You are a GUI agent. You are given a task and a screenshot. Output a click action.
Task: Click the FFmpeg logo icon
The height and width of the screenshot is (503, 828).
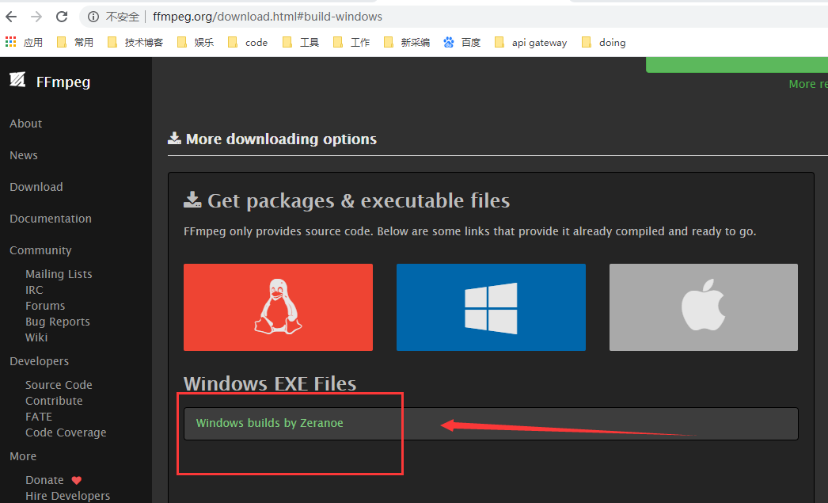pyautogui.click(x=17, y=80)
